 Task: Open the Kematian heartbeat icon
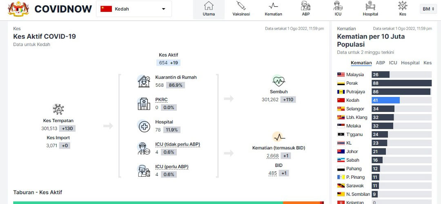273,6
